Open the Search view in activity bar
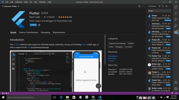The image size is (179, 100). 176,13
